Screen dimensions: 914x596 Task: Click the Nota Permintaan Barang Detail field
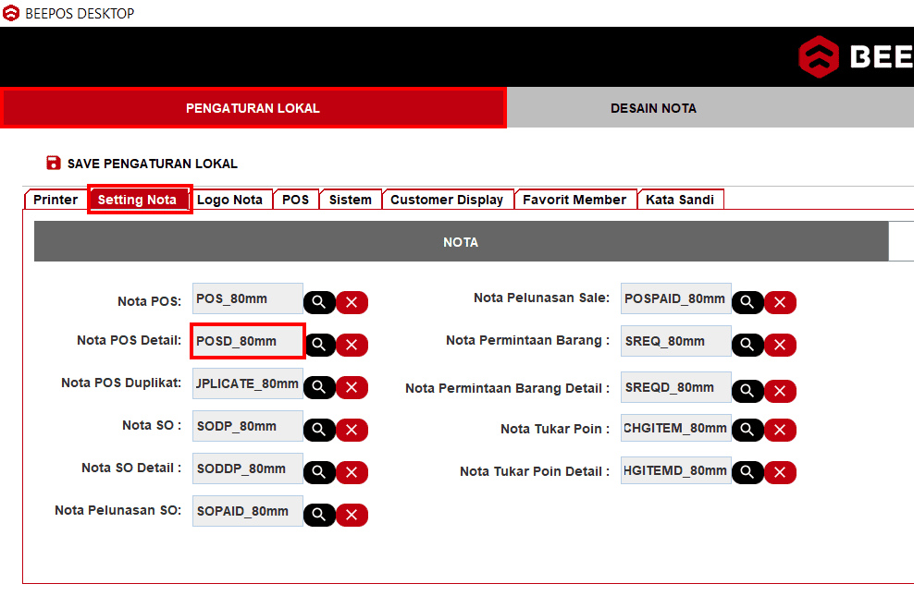pos(675,387)
